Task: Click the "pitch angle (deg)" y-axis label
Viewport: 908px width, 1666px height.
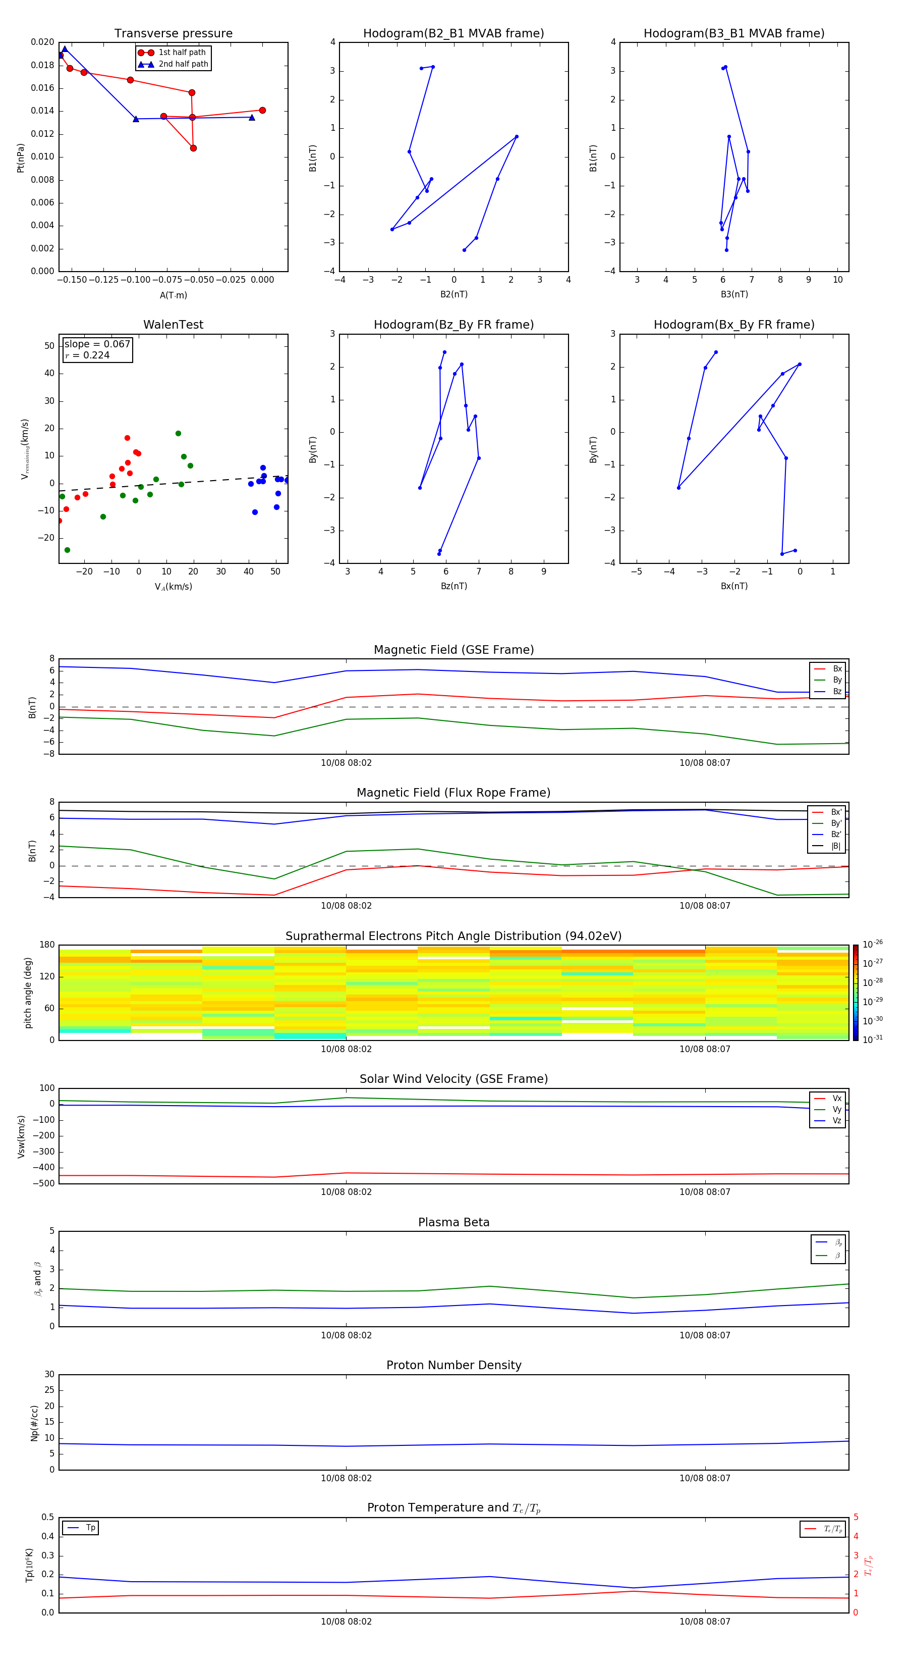Action: pyautogui.click(x=28, y=993)
